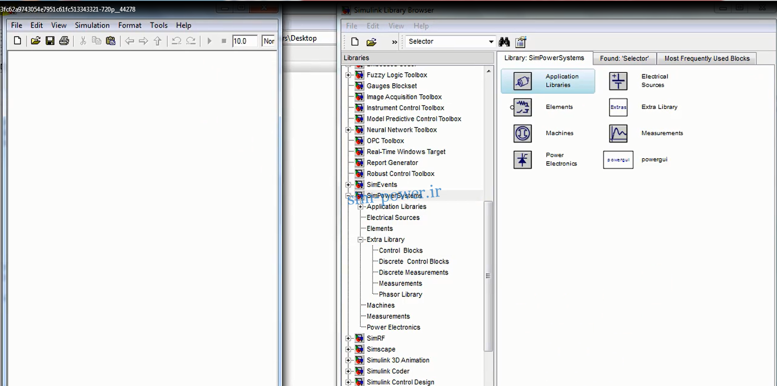The width and height of the screenshot is (777, 386).
Task: Search blocks with the binoculars icon
Action: 504,42
